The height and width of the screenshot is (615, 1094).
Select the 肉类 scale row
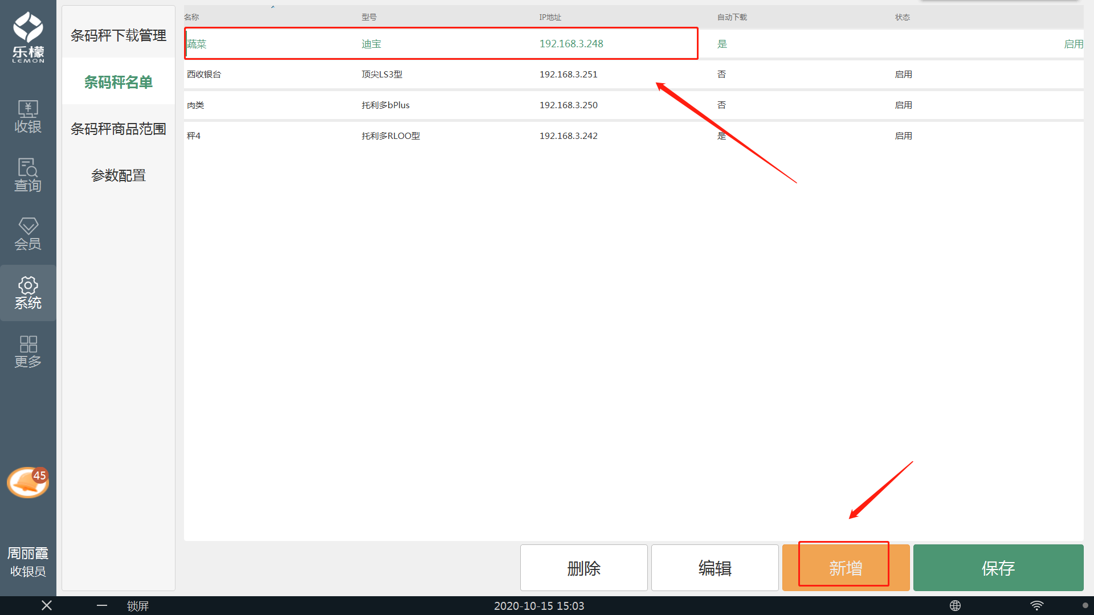click(634, 105)
